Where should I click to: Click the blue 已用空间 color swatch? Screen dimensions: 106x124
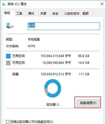click(8, 56)
